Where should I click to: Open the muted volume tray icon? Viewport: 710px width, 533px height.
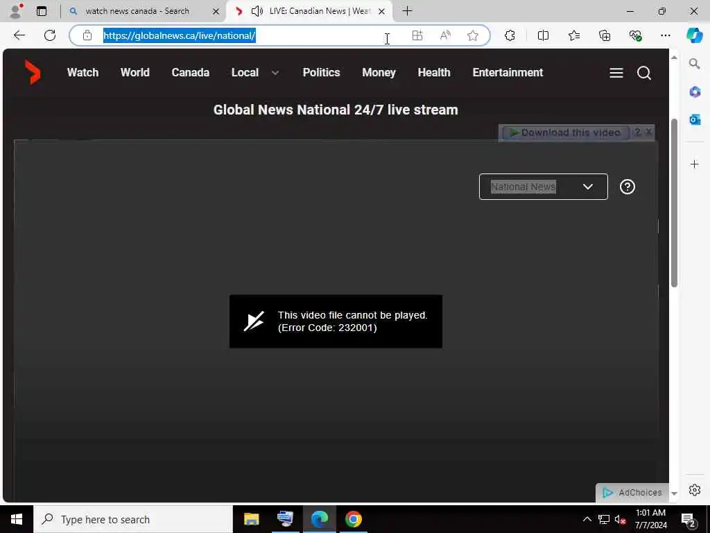click(x=620, y=520)
